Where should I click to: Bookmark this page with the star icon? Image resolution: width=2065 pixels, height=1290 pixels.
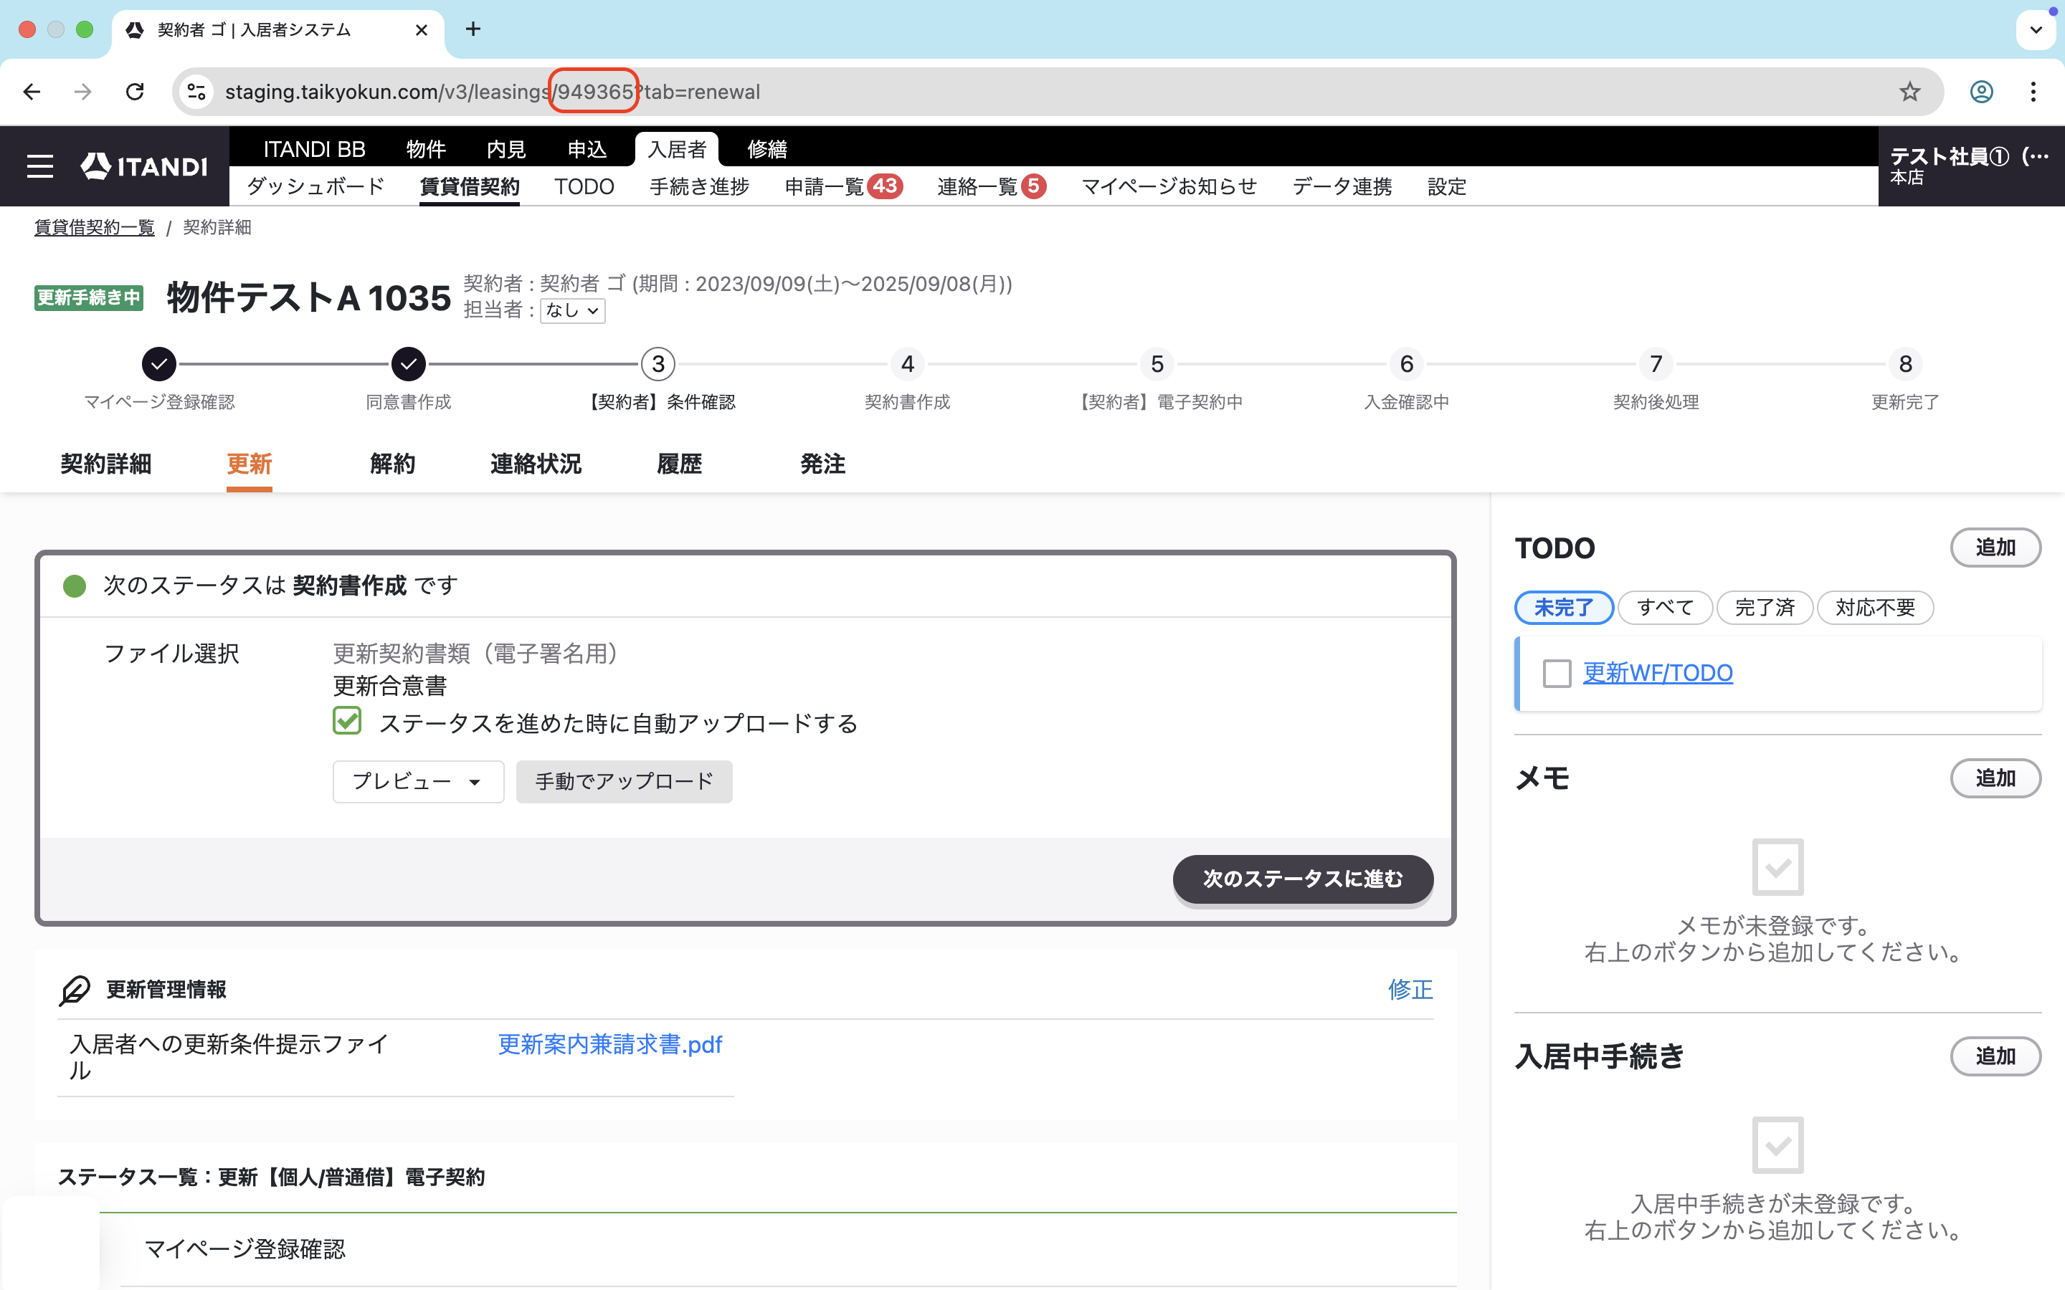[x=1909, y=92]
